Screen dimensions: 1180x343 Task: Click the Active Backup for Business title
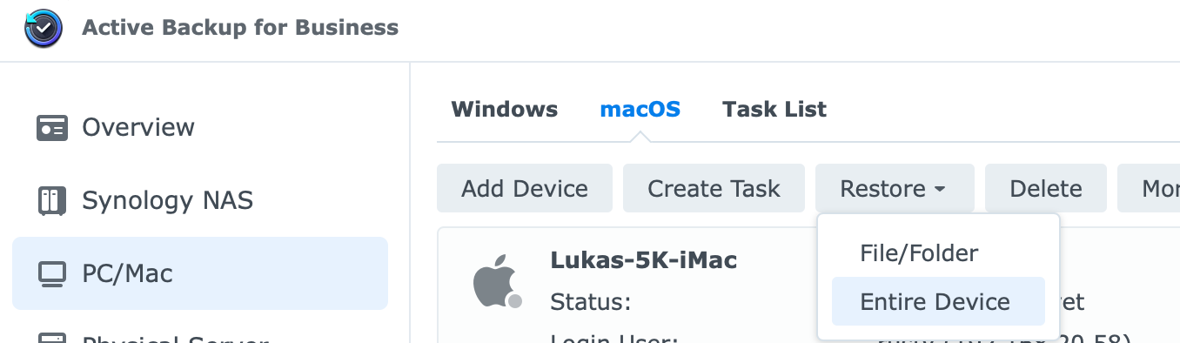click(x=240, y=27)
